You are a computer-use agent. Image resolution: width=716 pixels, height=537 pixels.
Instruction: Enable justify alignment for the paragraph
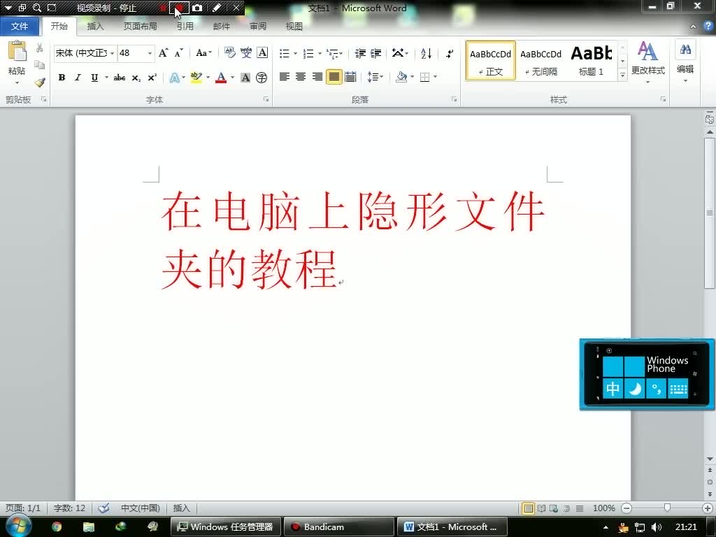[334, 77]
